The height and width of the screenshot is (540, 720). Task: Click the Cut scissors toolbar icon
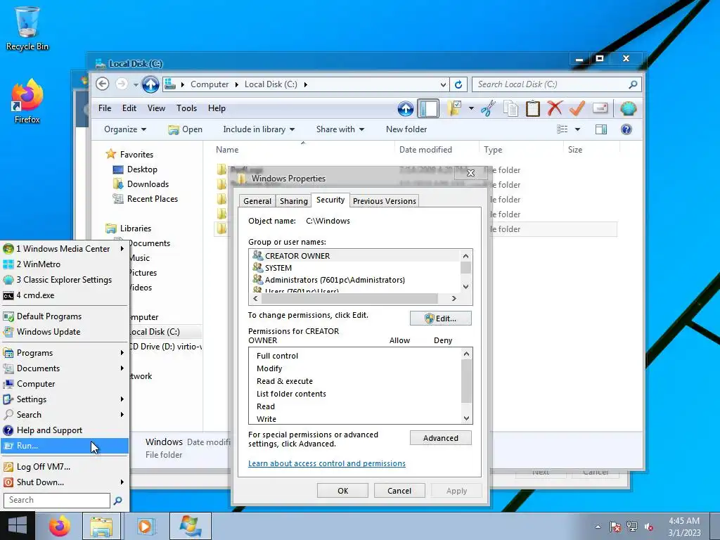click(488, 109)
